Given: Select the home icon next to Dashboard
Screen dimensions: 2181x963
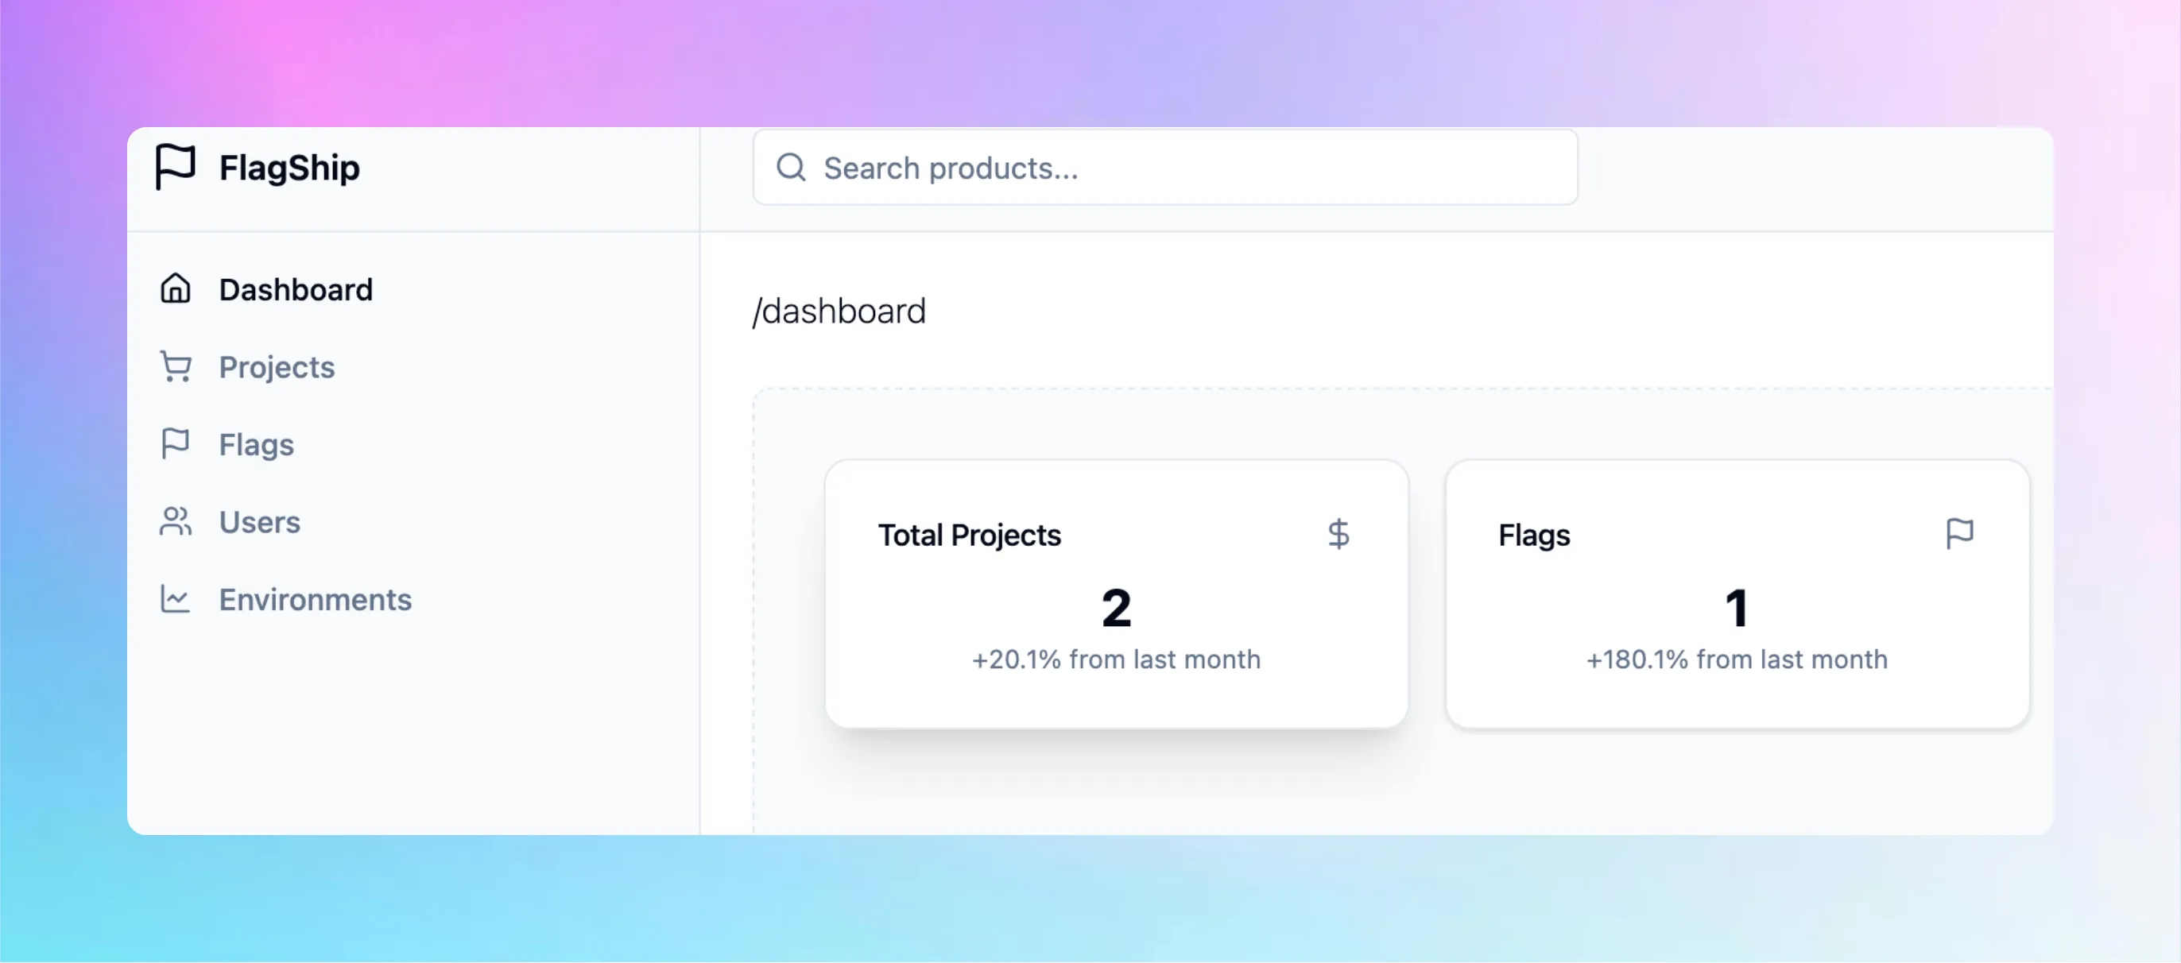Looking at the screenshot, I should coord(175,288).
